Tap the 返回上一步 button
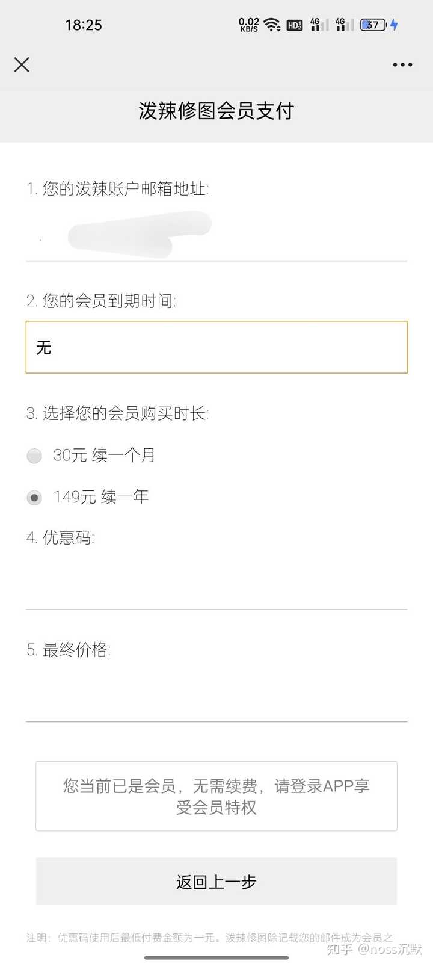The image size is (433, 967). click(216, 882)
